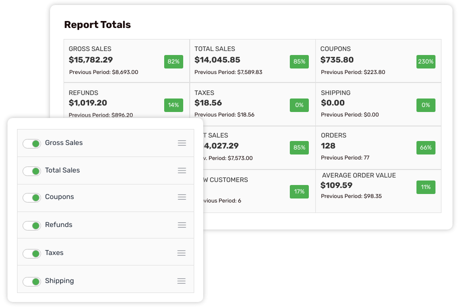Disable the Total Sales toggle
Screen dimensions: 460x307
[x=32, y=170]
